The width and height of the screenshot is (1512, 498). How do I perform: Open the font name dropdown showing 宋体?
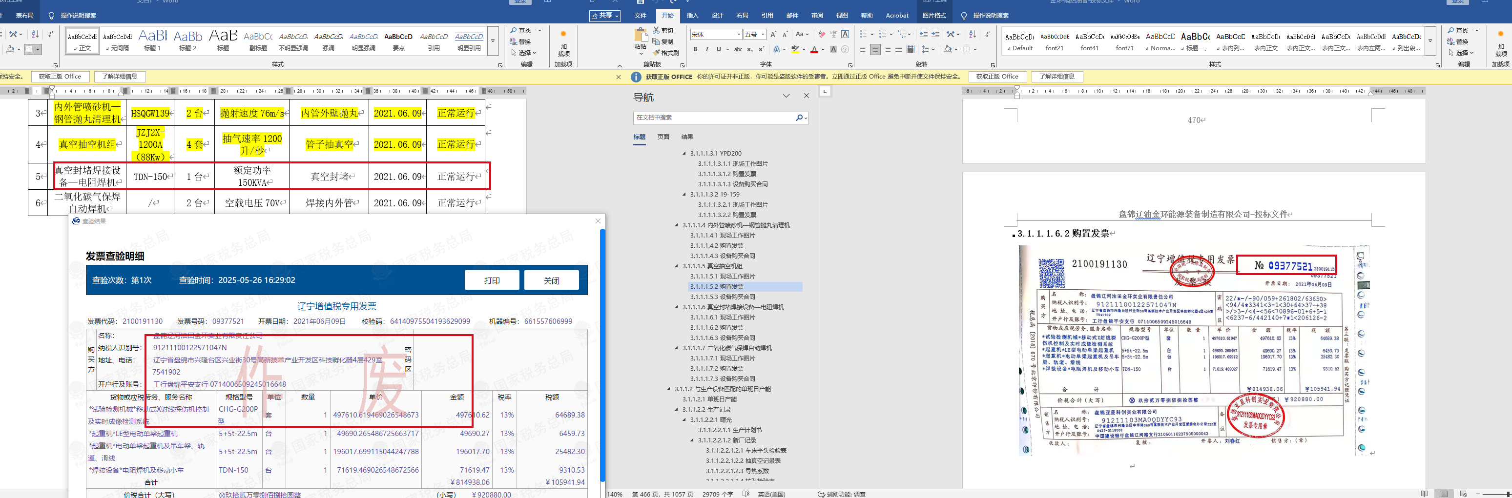point(738,35)
